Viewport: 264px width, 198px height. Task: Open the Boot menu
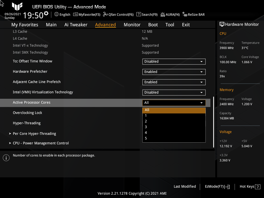click(153, 24)
